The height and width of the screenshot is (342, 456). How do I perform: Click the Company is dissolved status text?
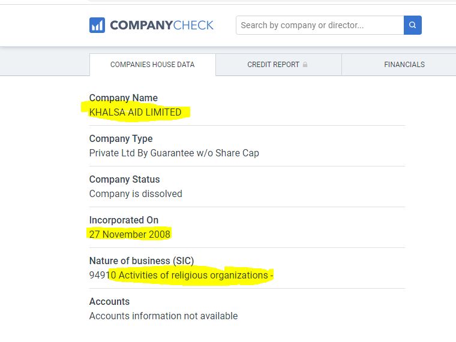(x=136, y=193)
